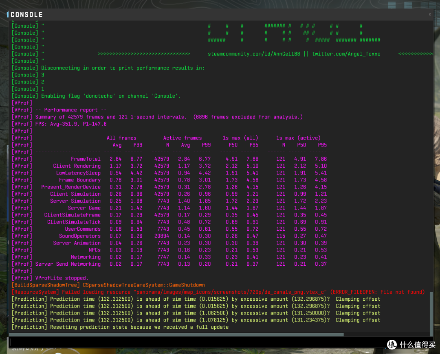Click SoundOperators active frames N value 20894

tap(162, 236)
